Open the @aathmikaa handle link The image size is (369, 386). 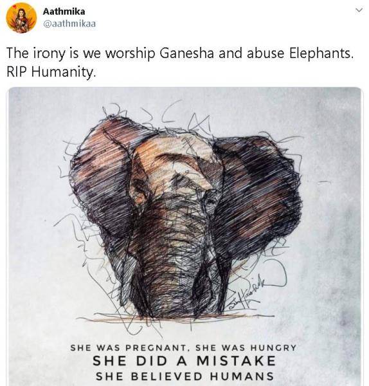coord(69,24)
